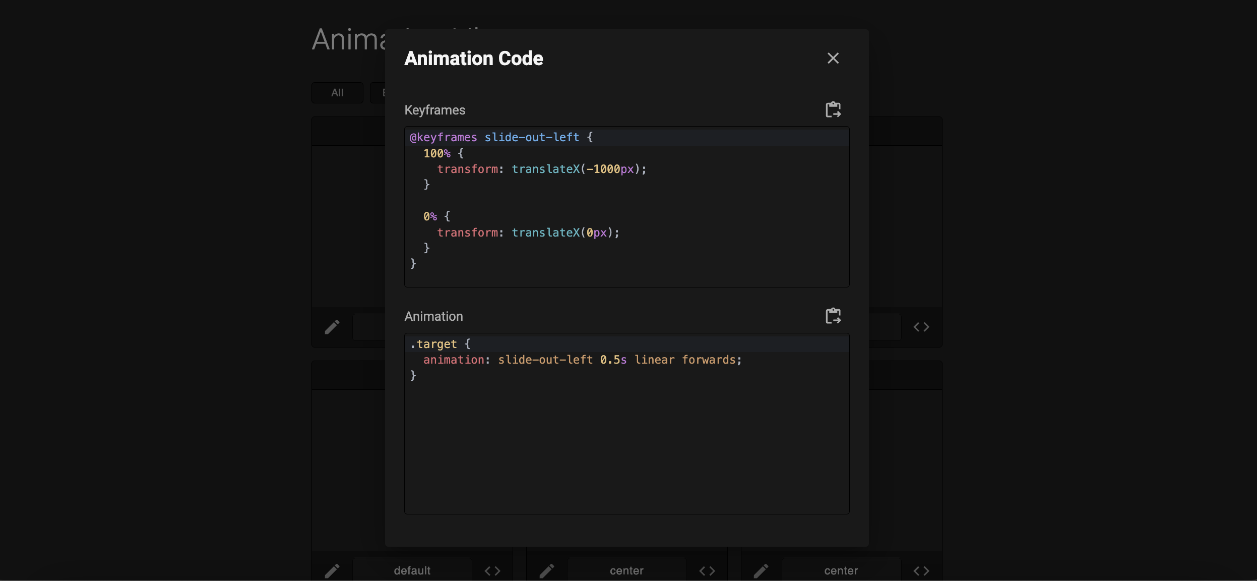The image size is (1257, 581).
Task: Click the edit pencil in the upper-left card behind the dialog
Action: (x=332, y=327)
